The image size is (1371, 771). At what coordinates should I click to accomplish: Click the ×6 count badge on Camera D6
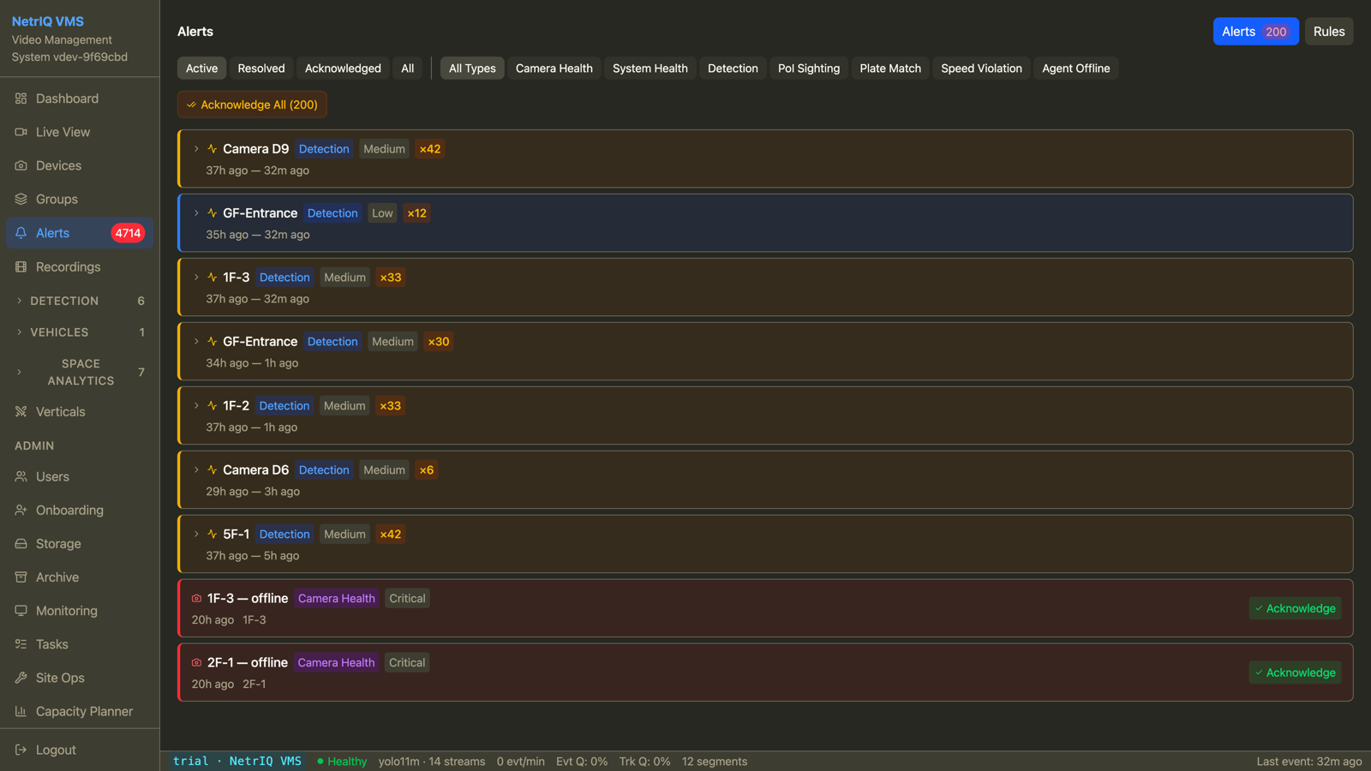pos(426,470)
